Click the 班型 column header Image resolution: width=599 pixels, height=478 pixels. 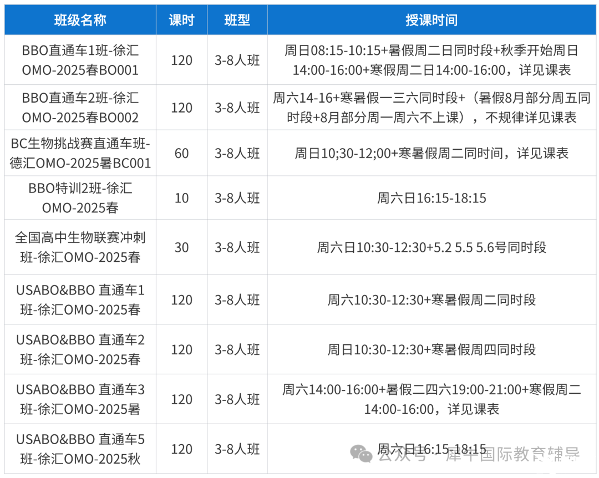pyautogui.click(x=237, y=21)
